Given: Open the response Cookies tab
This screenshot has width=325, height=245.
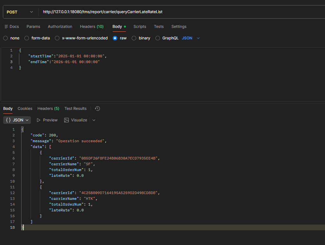Looking at the screenshot, I should 25,109.
